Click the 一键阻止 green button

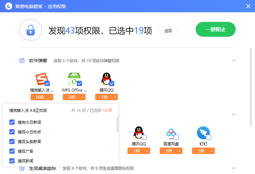tap(215, 29)
